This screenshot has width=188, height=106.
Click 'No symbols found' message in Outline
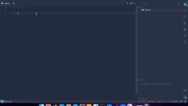[x=156, y=84]
